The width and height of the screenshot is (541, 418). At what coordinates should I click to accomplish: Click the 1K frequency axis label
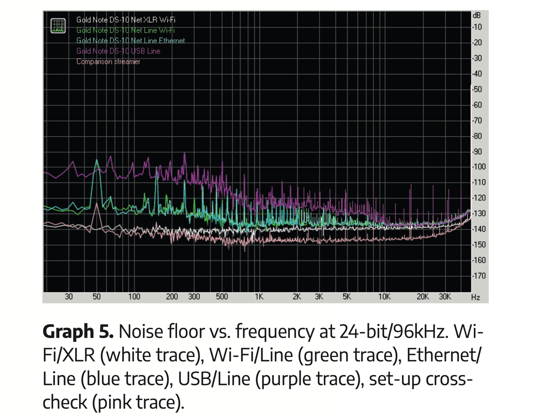point(259,297)
